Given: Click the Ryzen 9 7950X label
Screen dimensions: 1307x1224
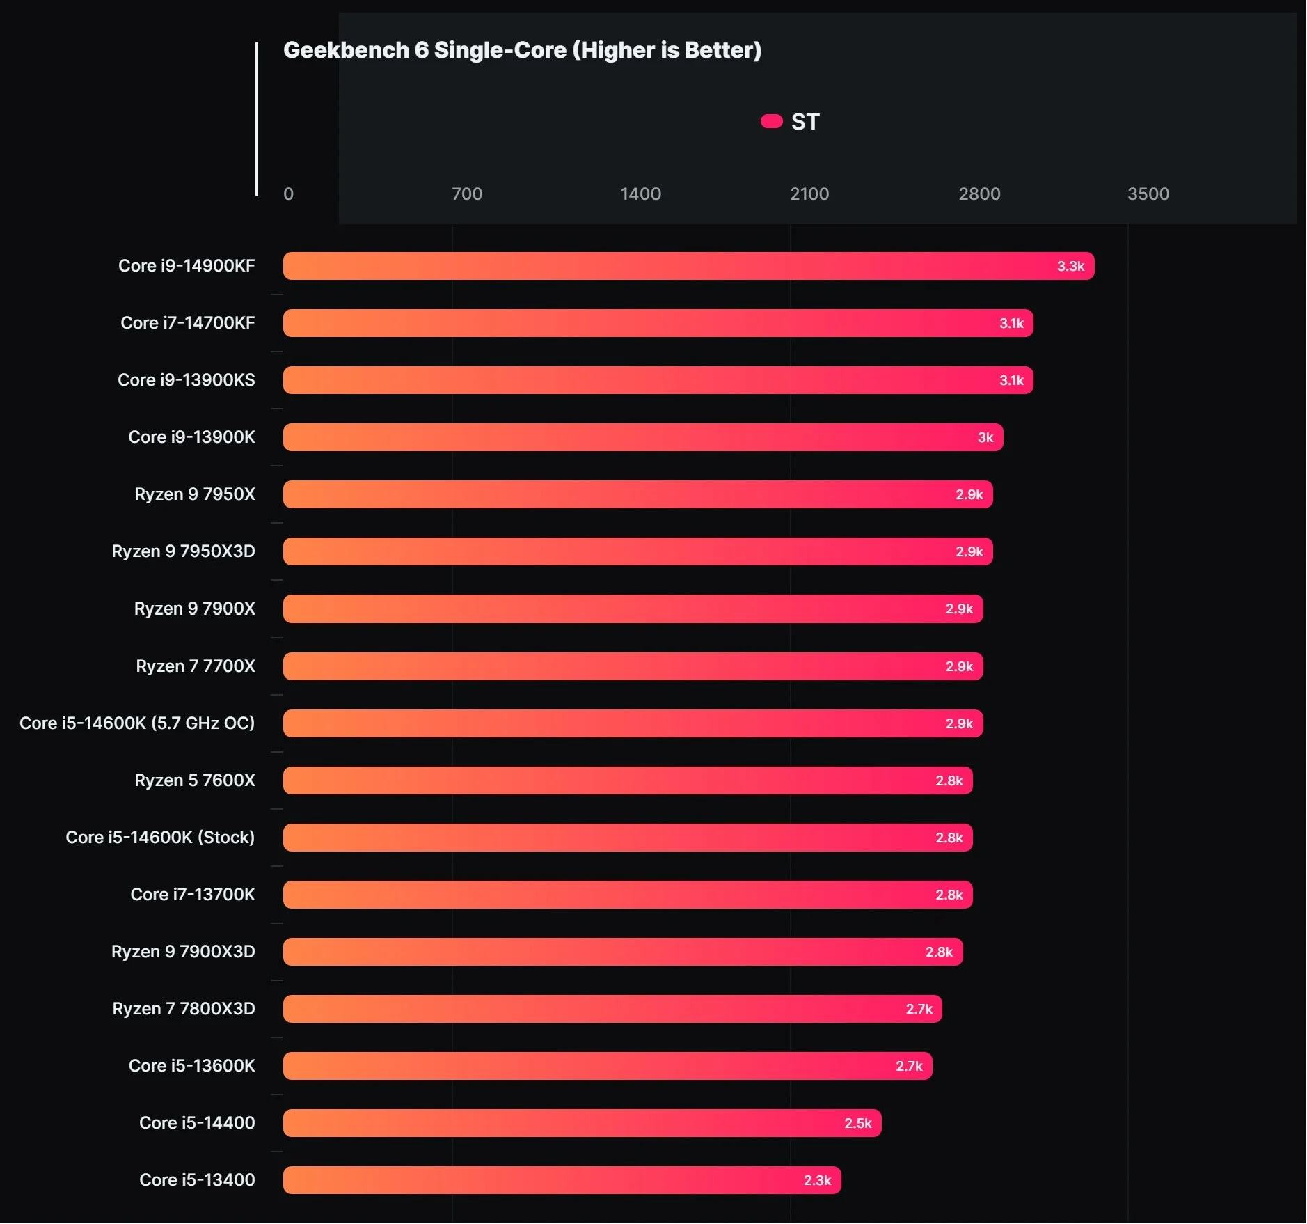Looking at the screenshot, I should pyautogui.click(x=194, y=494).
